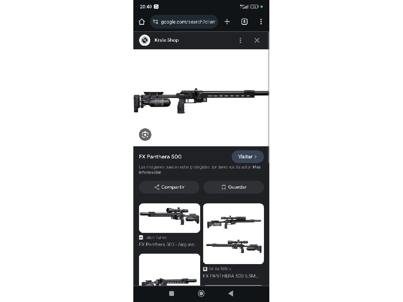The height and width of the screenshot is (302, 403).
Task: Open Chrome three-dot overflow menu
Action: (x=261, y=22)
